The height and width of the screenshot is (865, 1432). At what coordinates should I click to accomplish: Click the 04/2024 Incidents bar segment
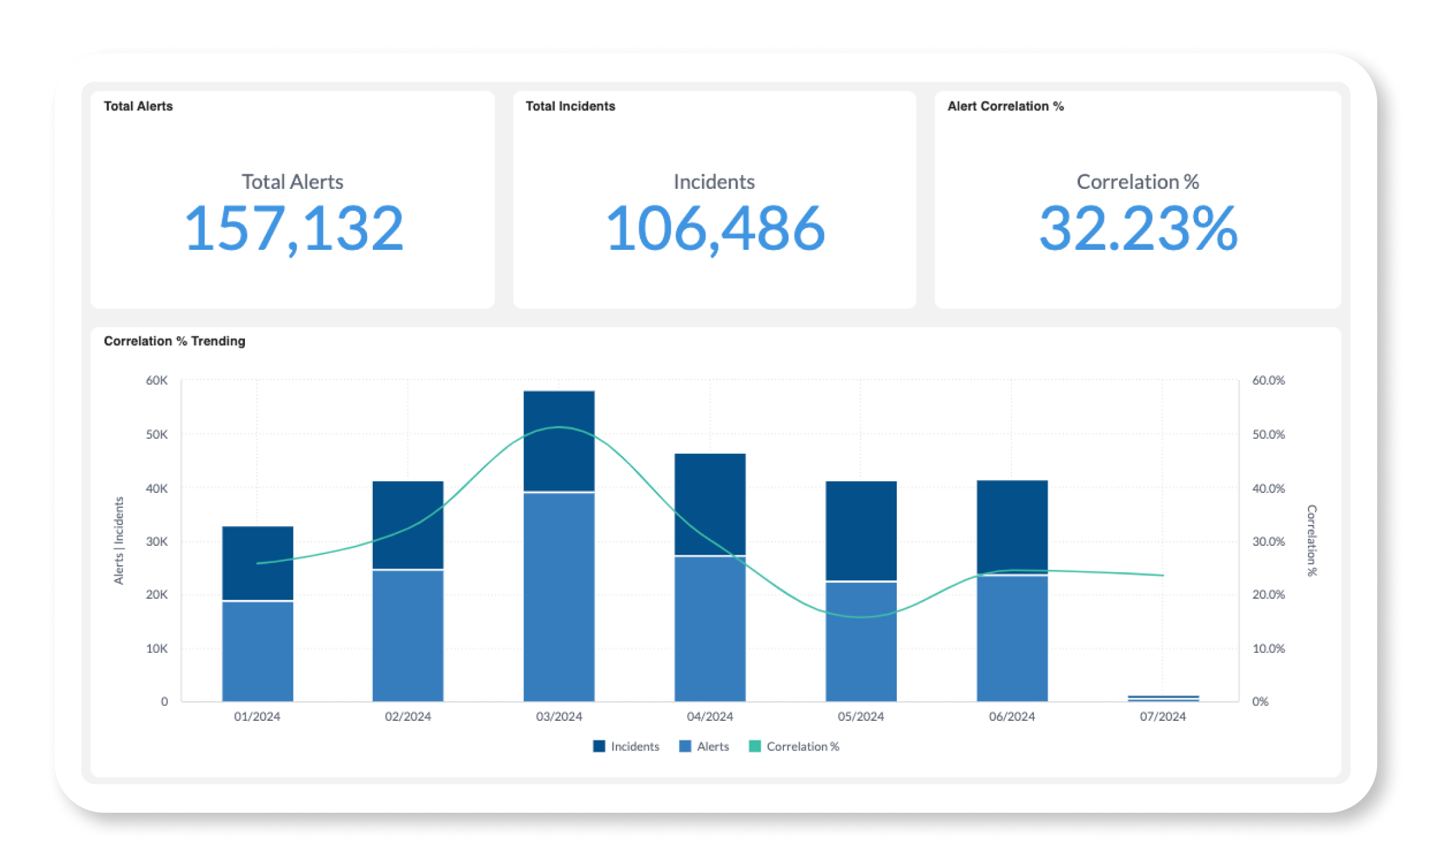(x=710, y=504)
